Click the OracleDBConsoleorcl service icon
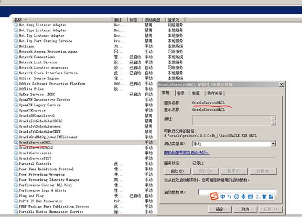 click(16, 116)
